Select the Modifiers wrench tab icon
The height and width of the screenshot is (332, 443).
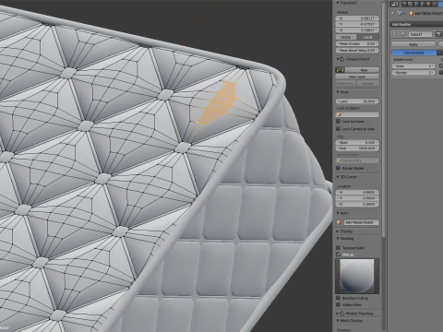point(439,4)
